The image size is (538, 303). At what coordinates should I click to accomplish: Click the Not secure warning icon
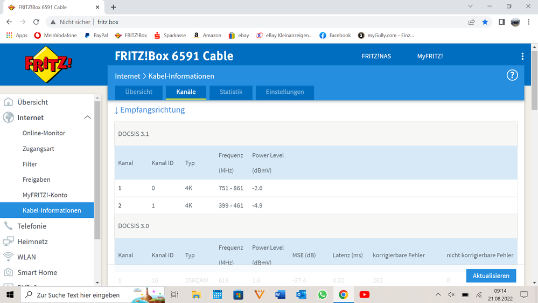click(53, 22)
